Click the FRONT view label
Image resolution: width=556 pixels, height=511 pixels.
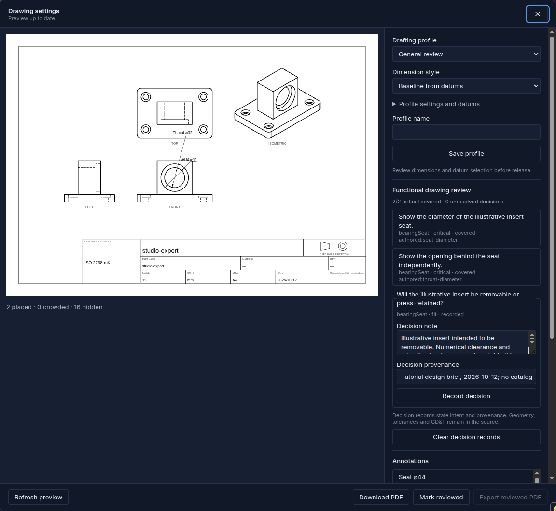[174, 207]
